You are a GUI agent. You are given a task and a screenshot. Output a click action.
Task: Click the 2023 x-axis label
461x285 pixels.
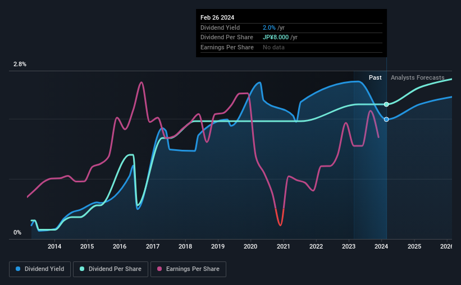349,246
